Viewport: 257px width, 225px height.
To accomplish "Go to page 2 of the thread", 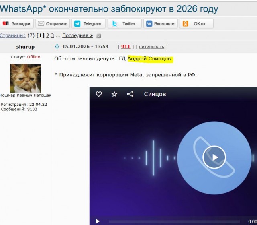I will tap(48, 35).
